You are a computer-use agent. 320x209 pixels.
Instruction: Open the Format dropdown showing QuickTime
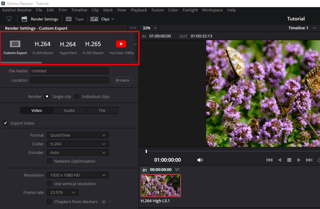[77, 135]
